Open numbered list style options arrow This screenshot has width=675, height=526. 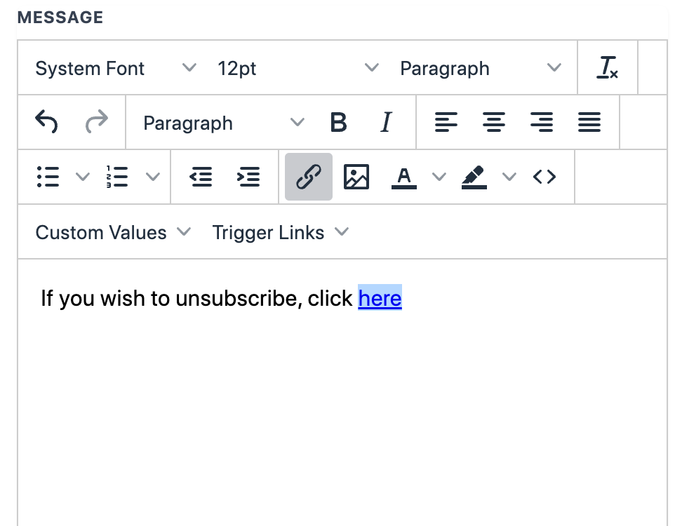click(153, 177)
